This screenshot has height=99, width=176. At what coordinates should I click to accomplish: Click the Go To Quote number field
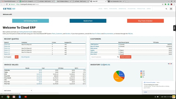tap(13, 57)
